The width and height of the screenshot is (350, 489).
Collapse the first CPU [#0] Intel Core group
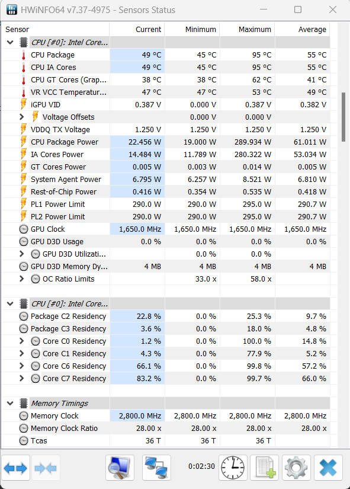(x=10, y=43)
